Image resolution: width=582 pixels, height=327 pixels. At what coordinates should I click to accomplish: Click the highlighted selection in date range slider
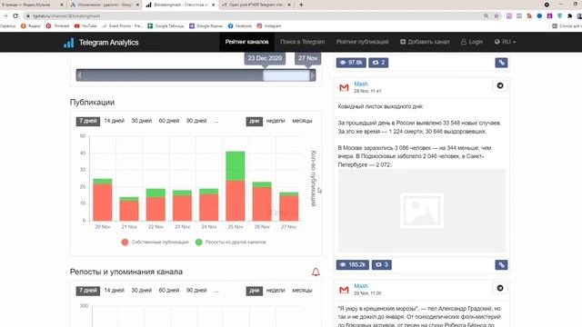pos(286,75)
